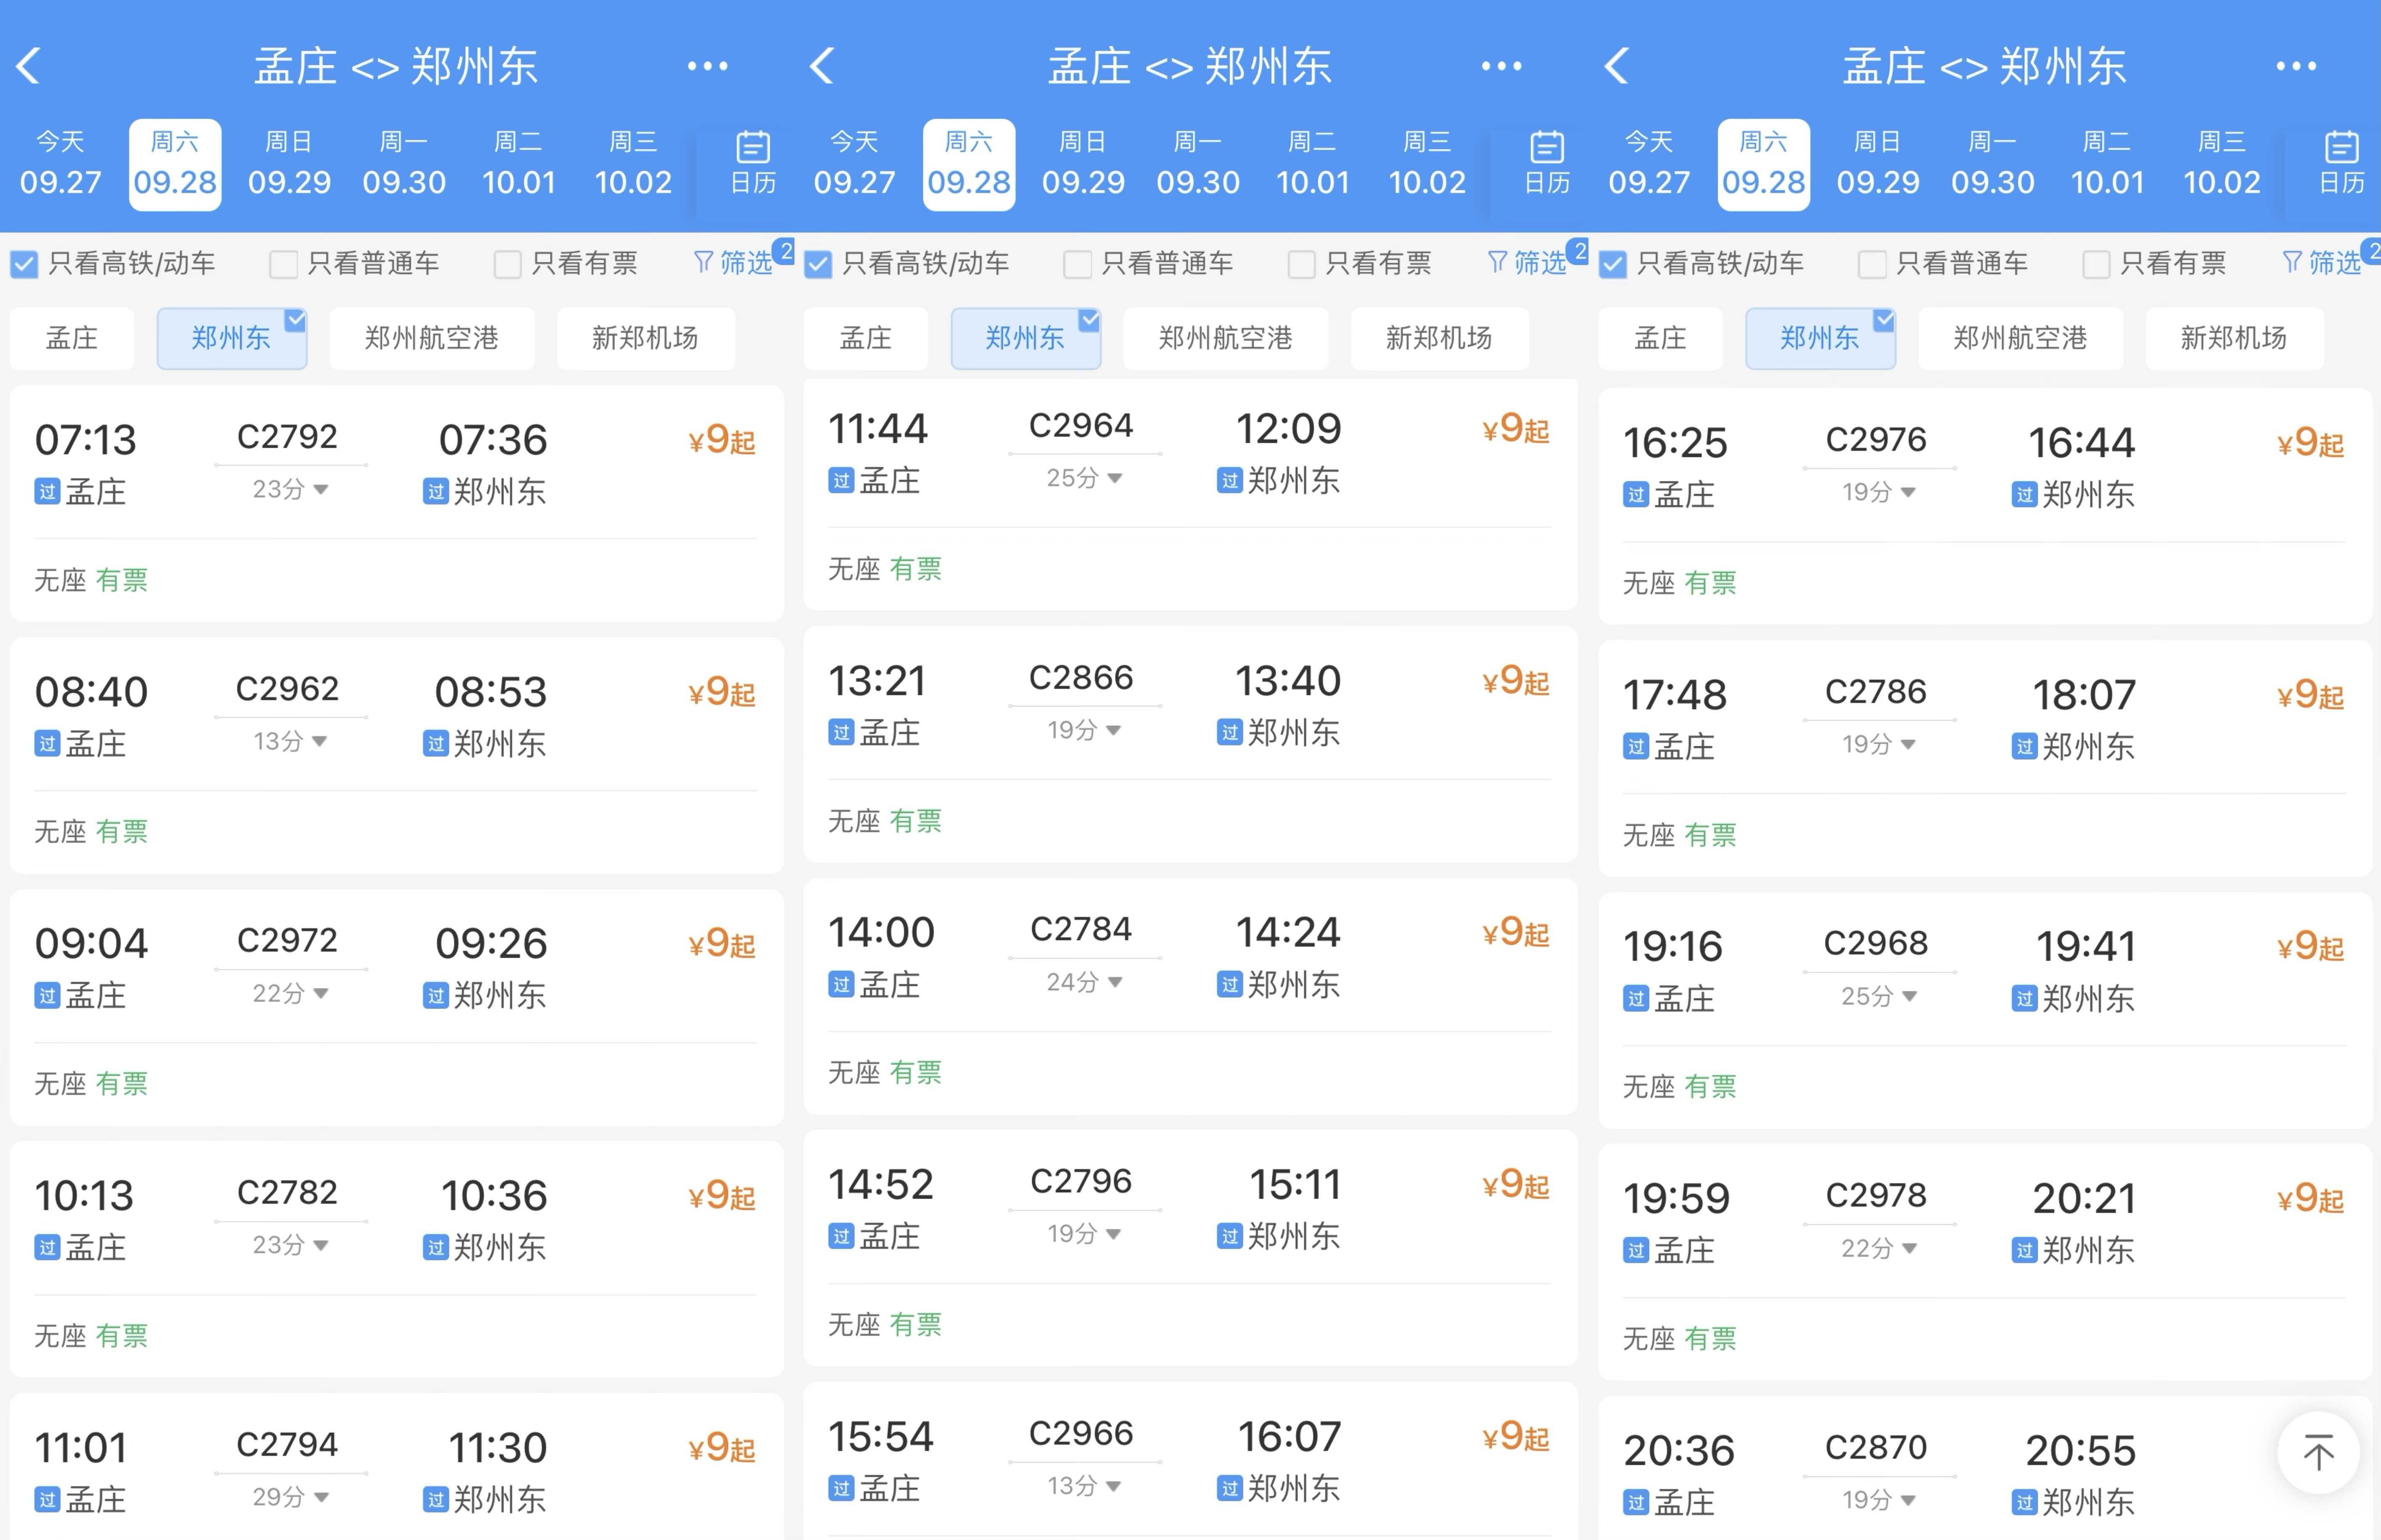The width and height of the screenshot is (2381, 1540).
Task: Uncheck 只看高铁/动车 in the left screen
Action: coord(24,264)
